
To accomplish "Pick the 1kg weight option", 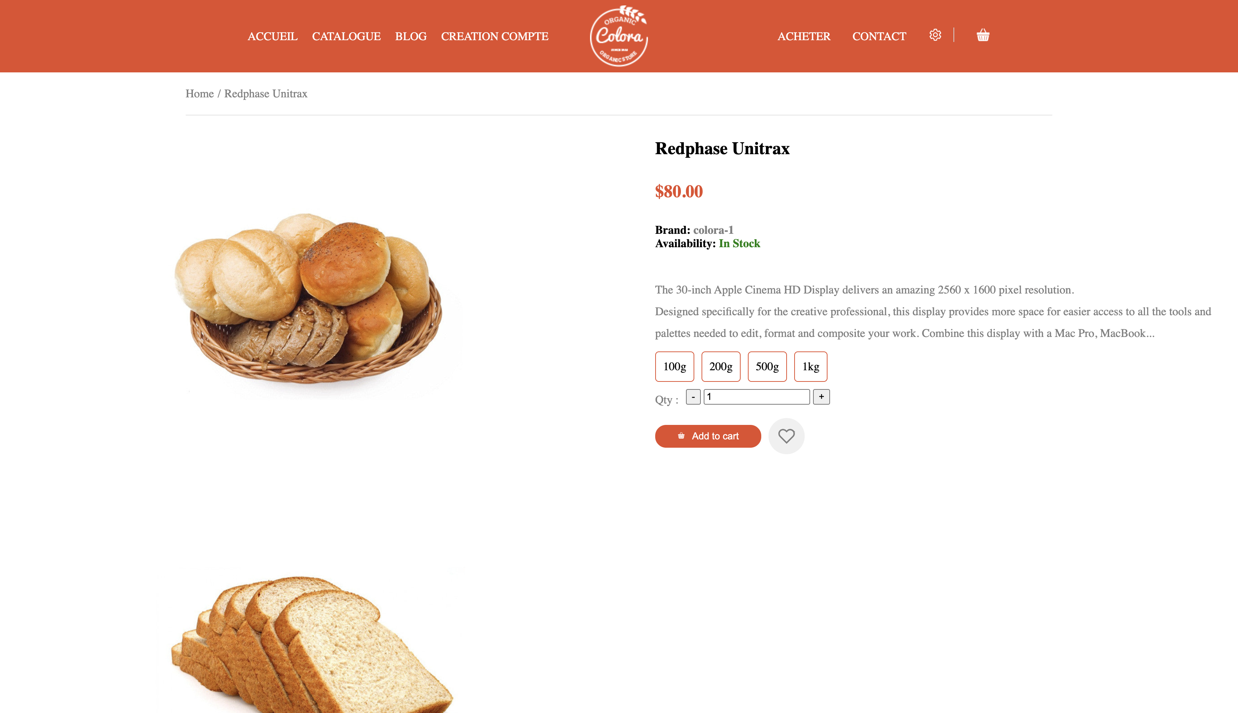I will [x=810, y=366].
